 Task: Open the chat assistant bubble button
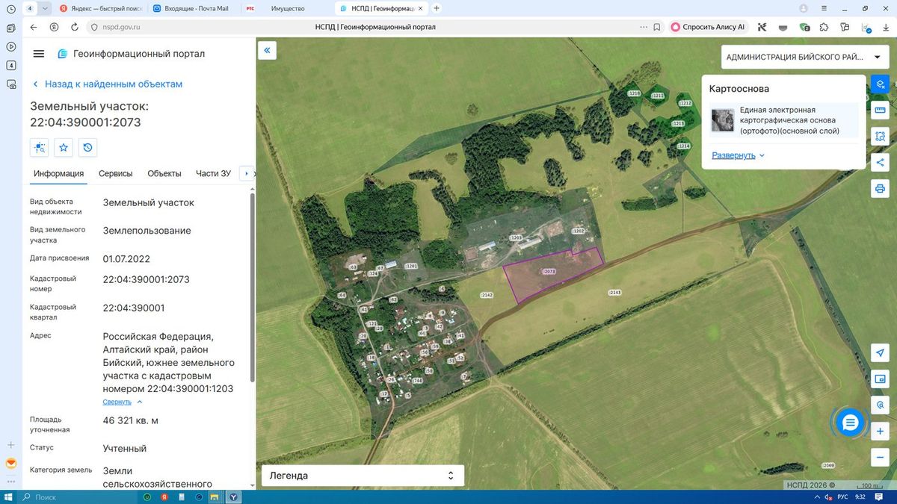[850, 423]
